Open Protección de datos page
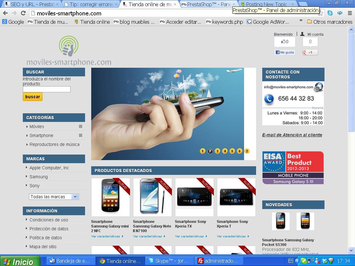Viewport: 355px width, 266px height. 49,229
